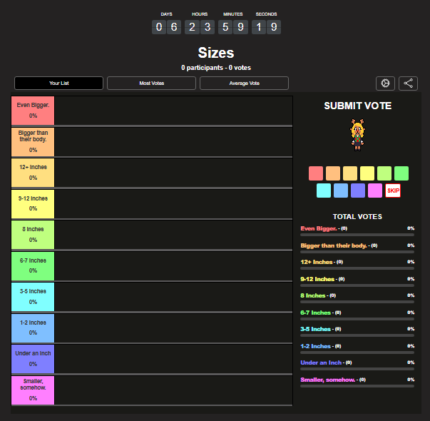Click the share icon button
This screenshot has width=430, height=421.
coord(408,83)
